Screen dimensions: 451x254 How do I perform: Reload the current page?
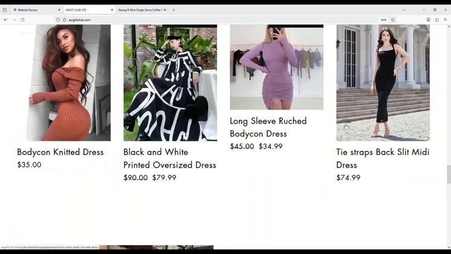point(22,20)
